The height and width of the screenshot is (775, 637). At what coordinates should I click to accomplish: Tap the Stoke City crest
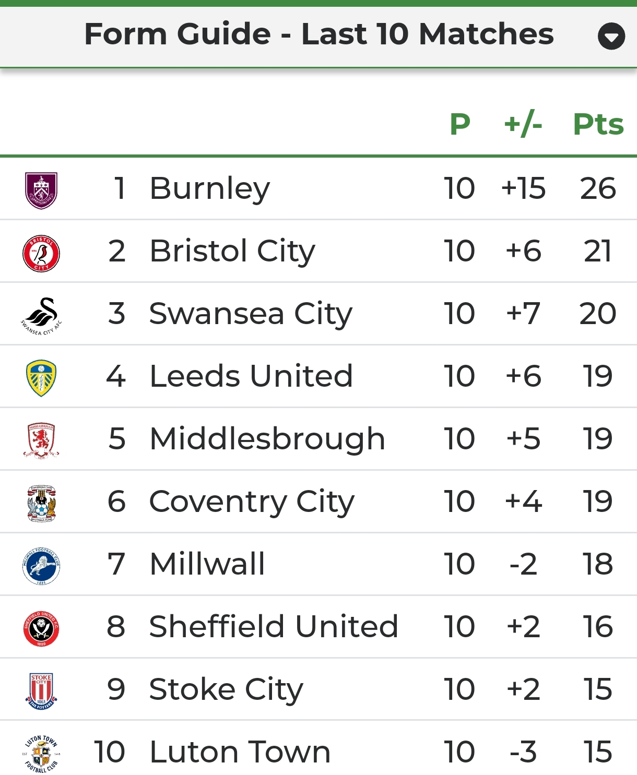[41, 691]
